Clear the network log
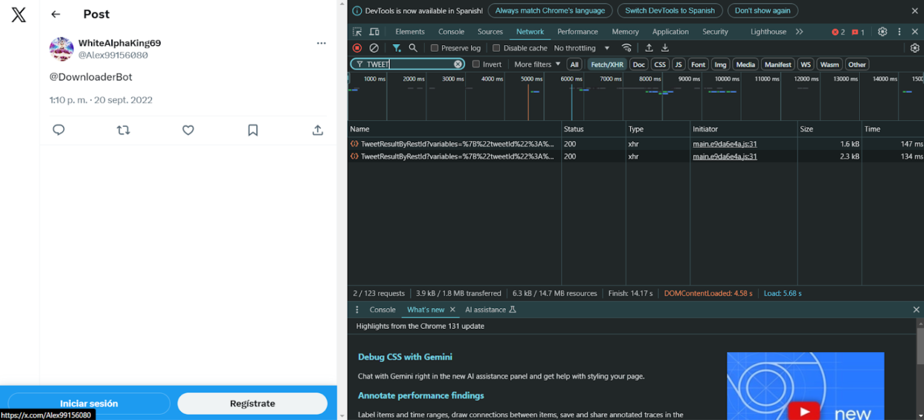The width and height of the screenshot is (924, 420). [x=374, y=48]
